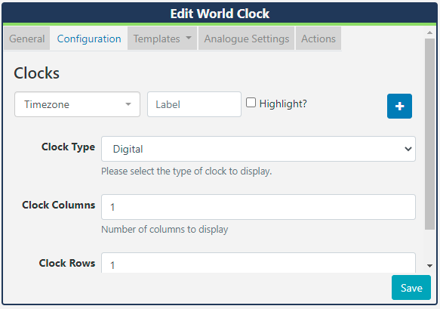Click the Edit World Clock title
The width and height of the screenshot is (440, 309).
point(220,14)
